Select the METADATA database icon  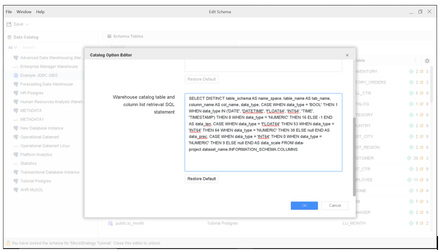click(16, 111)
